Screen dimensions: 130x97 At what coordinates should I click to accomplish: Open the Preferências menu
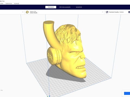pos(9,4)
